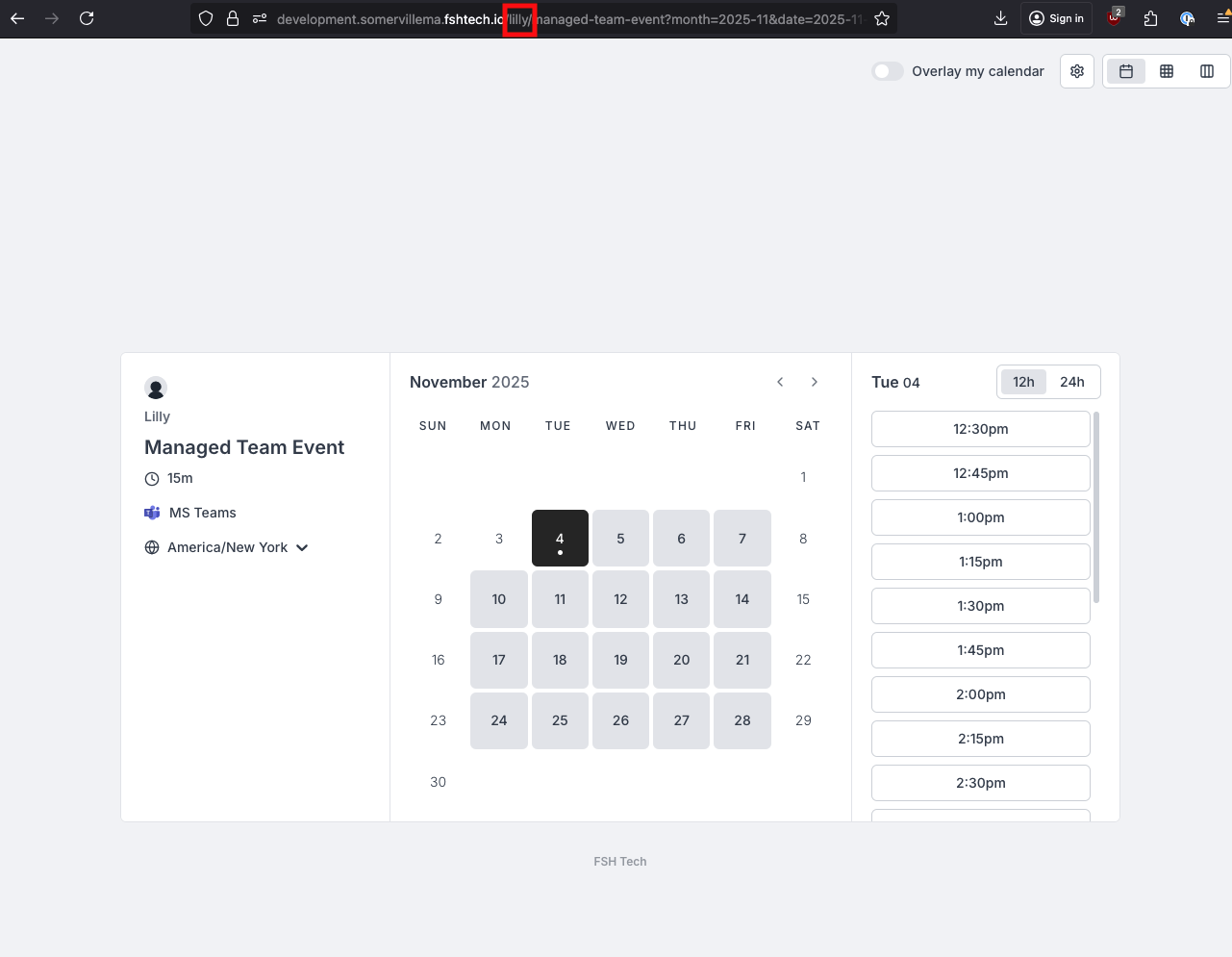Enable the Overlay my calendar toggle
1232x957 pixels.
887,71
